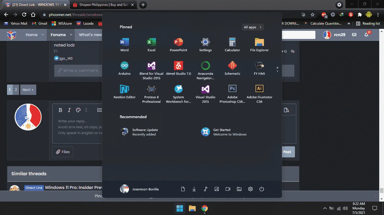
Task: Go to page 2 of thread
Action: [16, 90]
